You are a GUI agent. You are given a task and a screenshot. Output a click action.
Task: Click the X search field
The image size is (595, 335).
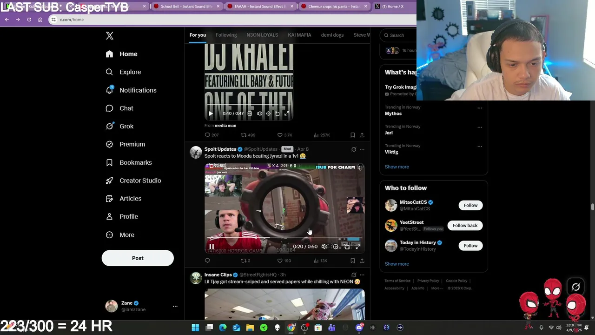coord(398,35)
